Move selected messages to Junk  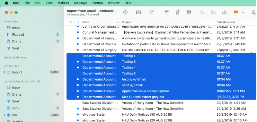(x=189, y=13)
